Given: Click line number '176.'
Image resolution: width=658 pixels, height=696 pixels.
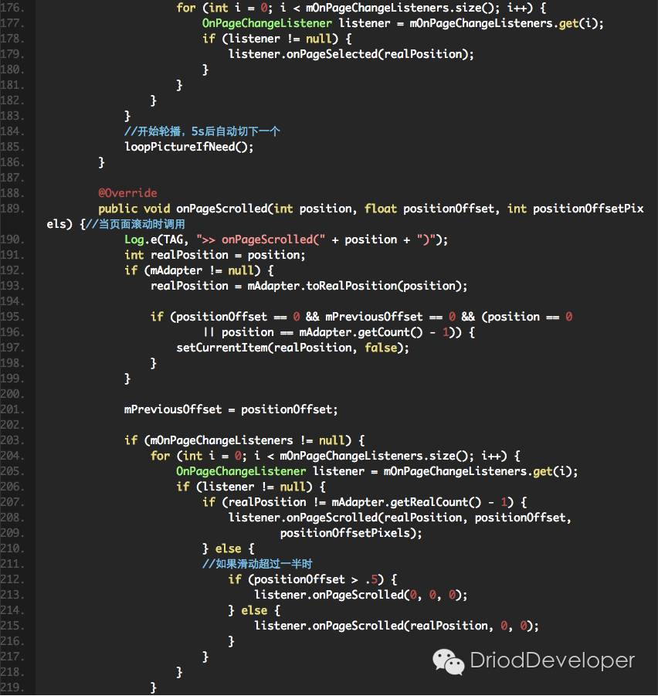Looking at the screenshot, I should pyautogui.click(x=12, y=8).
